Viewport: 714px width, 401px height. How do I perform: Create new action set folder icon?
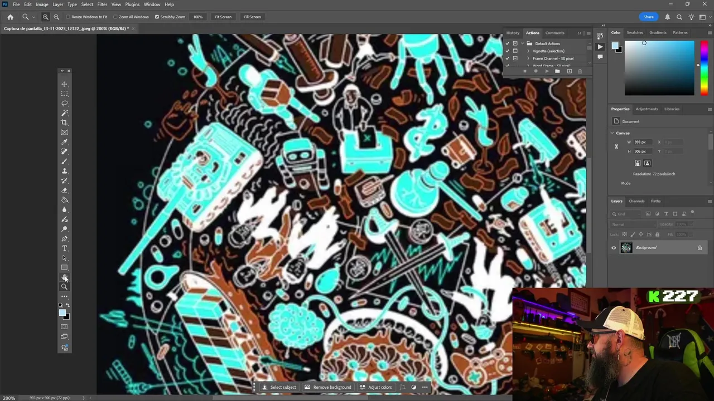coord(557,71)
